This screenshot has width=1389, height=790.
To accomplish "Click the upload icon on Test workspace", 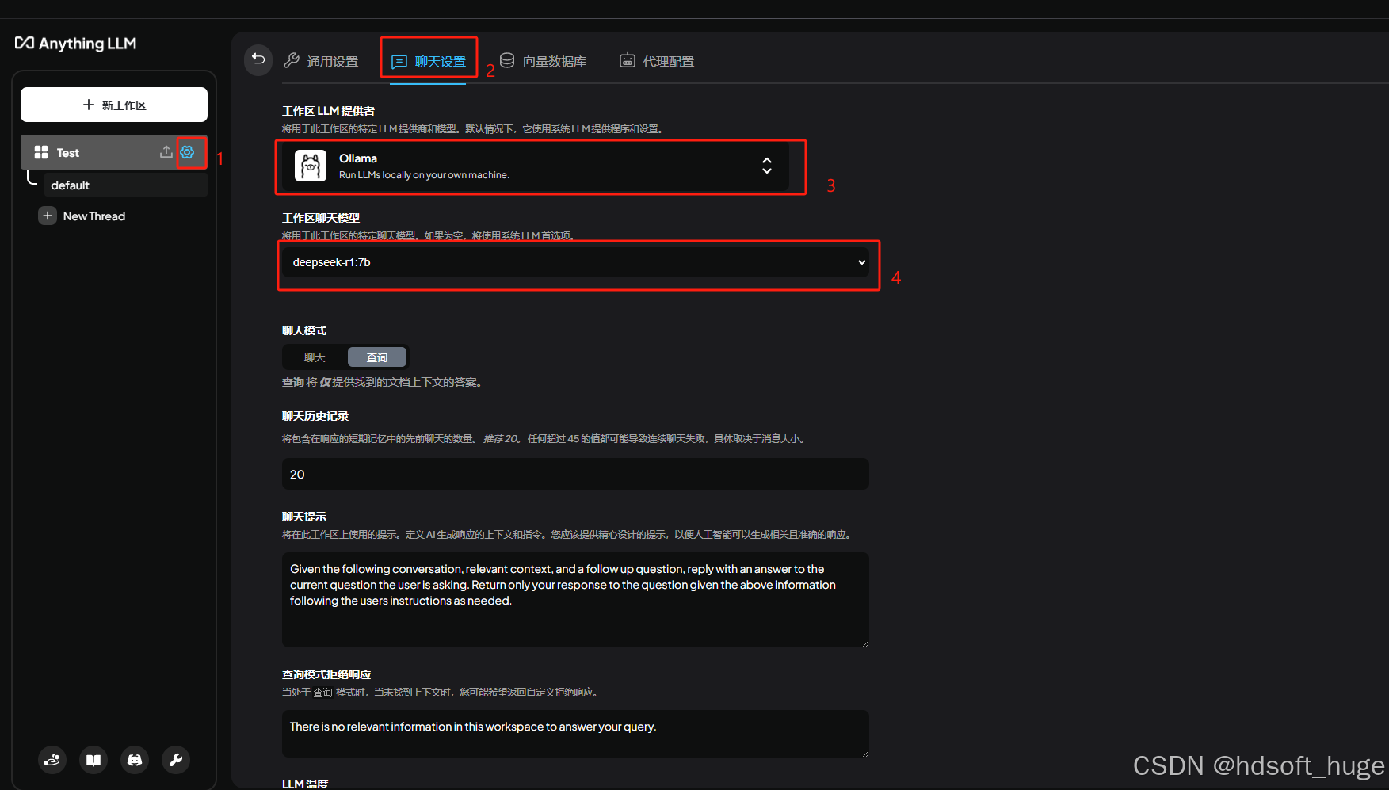I will pos(166,152).
